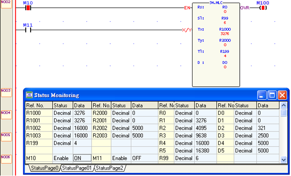Select the R1002 data value 16000

point(82,128)
